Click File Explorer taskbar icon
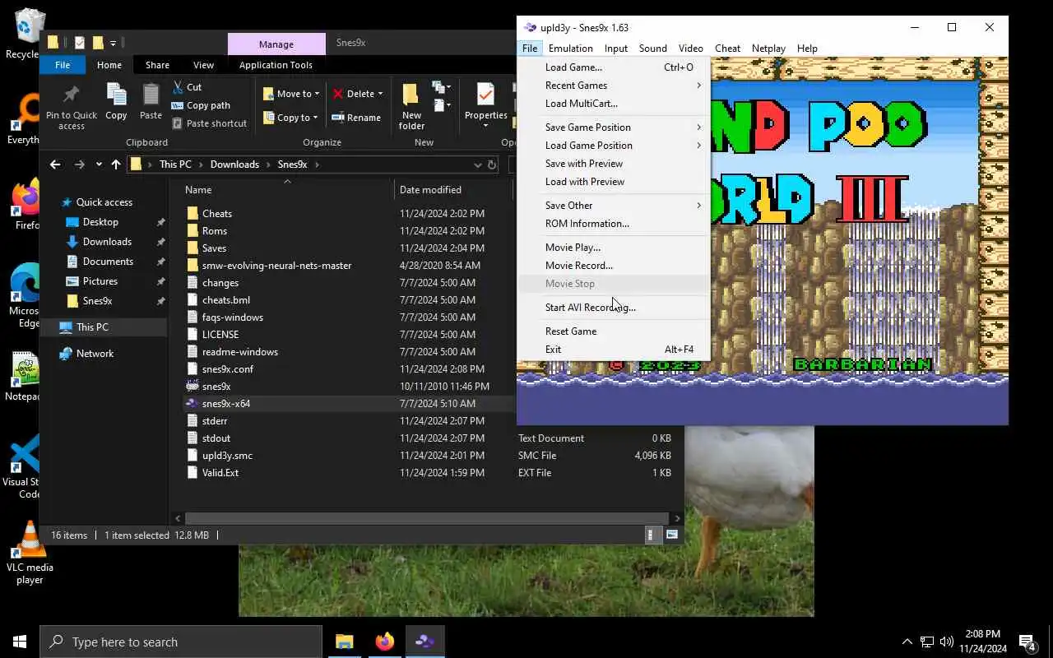The height and width of the screenshot is (658, 1053). pos(344,642)
